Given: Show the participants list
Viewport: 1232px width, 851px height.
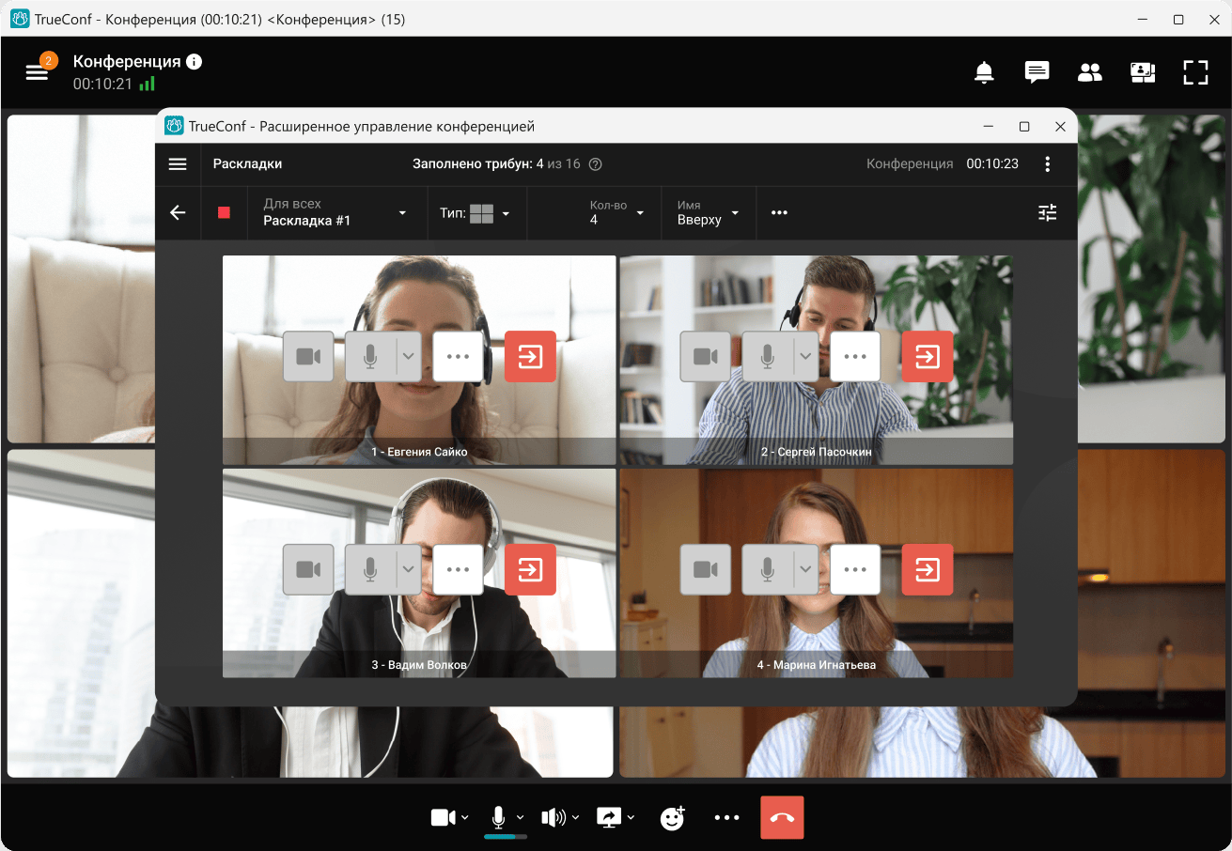Looking at the screenshot, I should 1089,72.
